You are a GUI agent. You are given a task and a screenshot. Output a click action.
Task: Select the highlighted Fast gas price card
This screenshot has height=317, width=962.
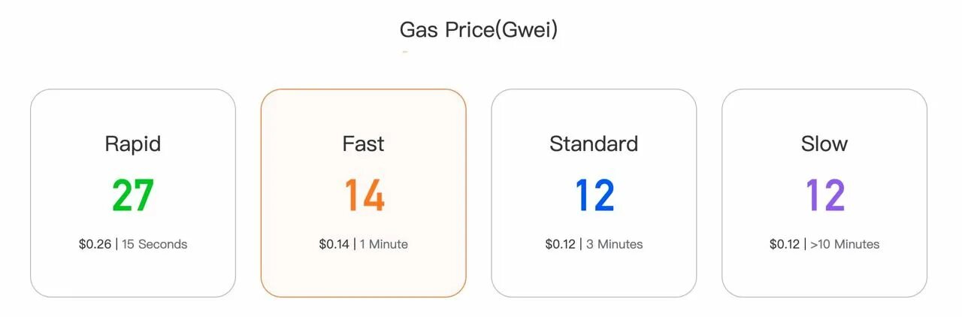[364, 193]
